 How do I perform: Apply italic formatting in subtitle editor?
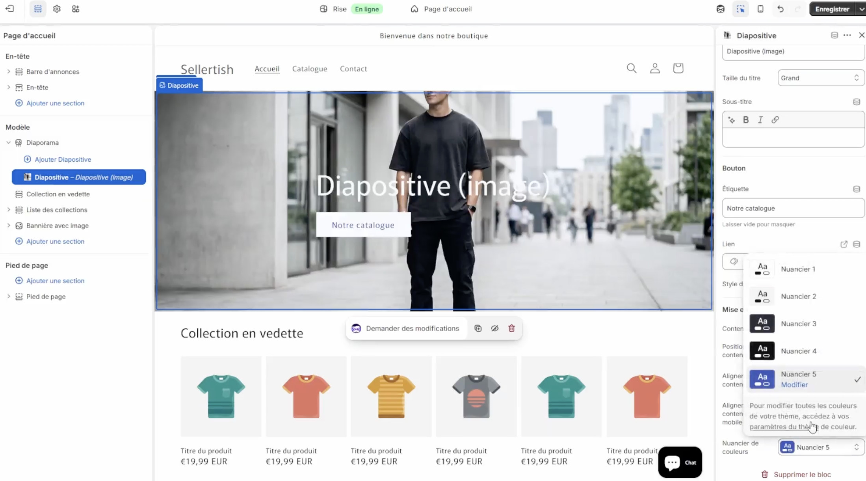[760, 120]
